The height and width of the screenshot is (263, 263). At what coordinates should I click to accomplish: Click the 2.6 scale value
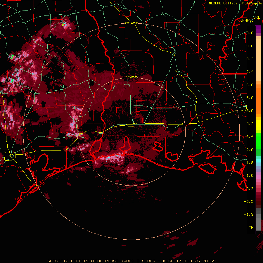pos(250,150)
